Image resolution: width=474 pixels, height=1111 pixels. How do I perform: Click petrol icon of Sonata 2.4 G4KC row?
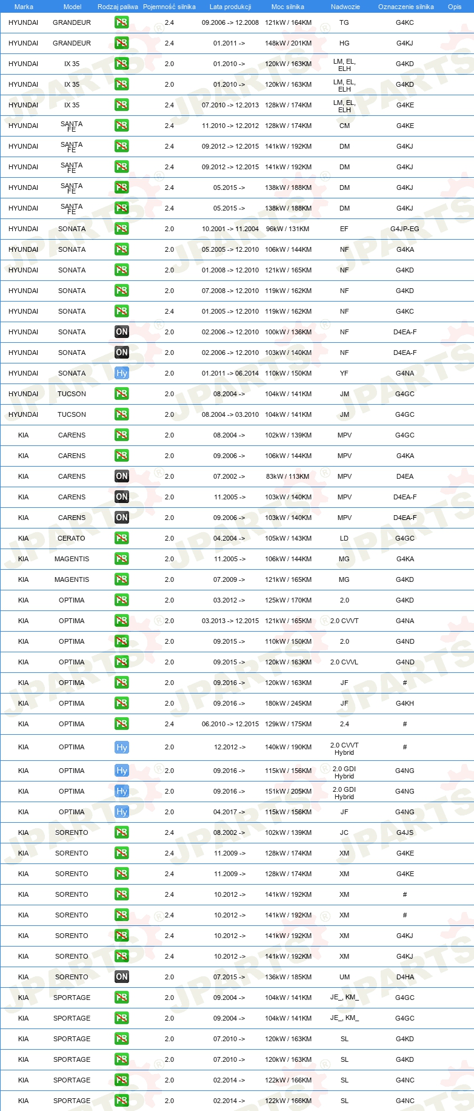(122, 311)
